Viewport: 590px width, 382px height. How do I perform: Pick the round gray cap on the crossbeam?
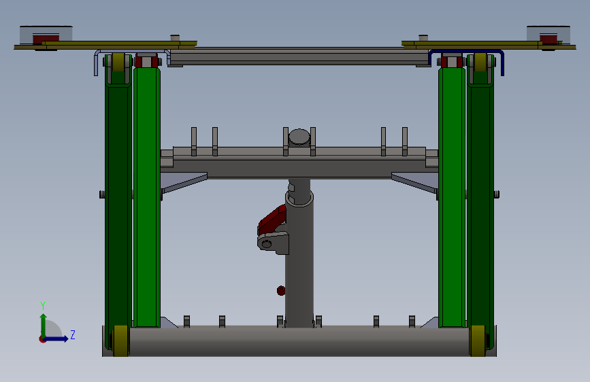tap(299, 137)
